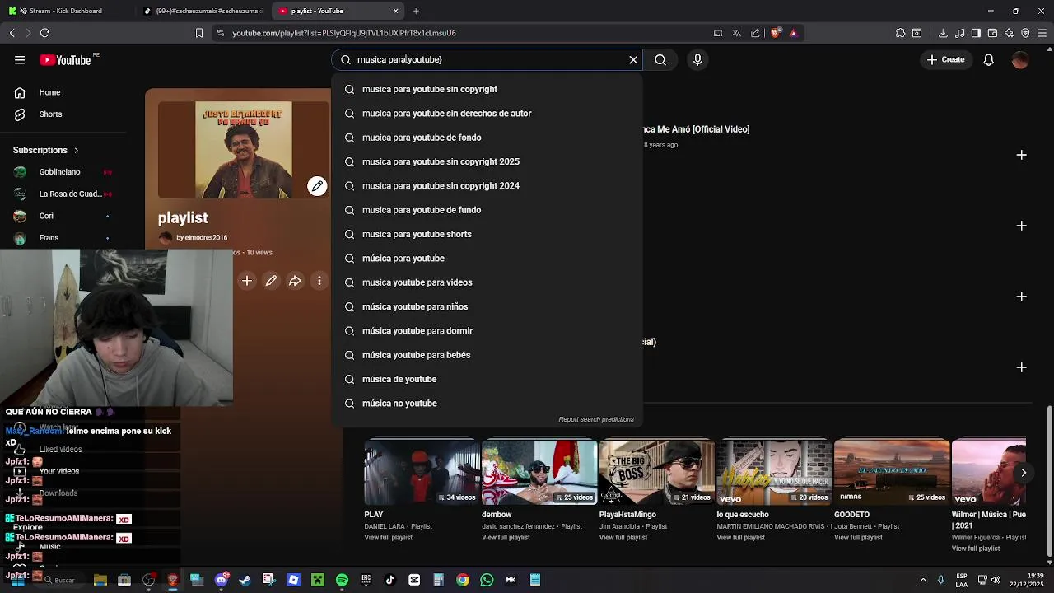This screenshot has width=1054, height=593.
Task: Open the YouTube hamburger guide menu
Action: [20, 59]
